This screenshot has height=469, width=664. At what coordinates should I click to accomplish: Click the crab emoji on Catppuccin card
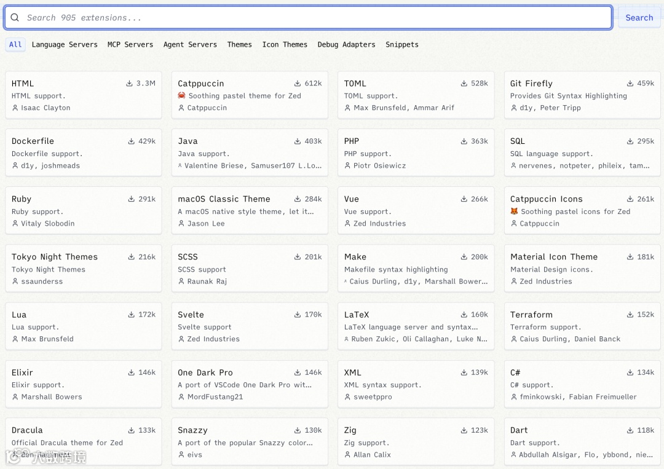[181, 96]
